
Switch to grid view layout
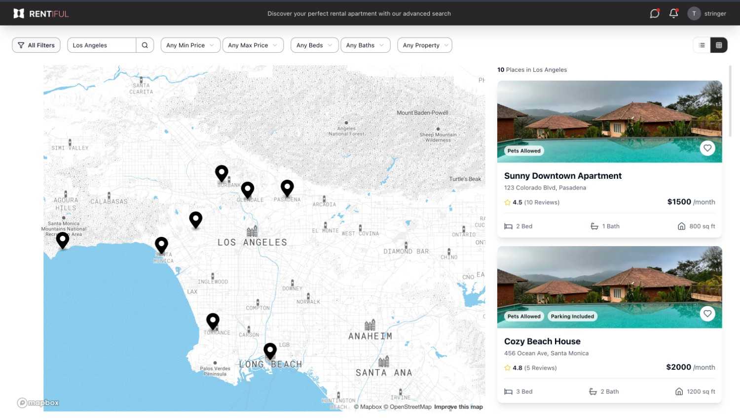(719, 45)
